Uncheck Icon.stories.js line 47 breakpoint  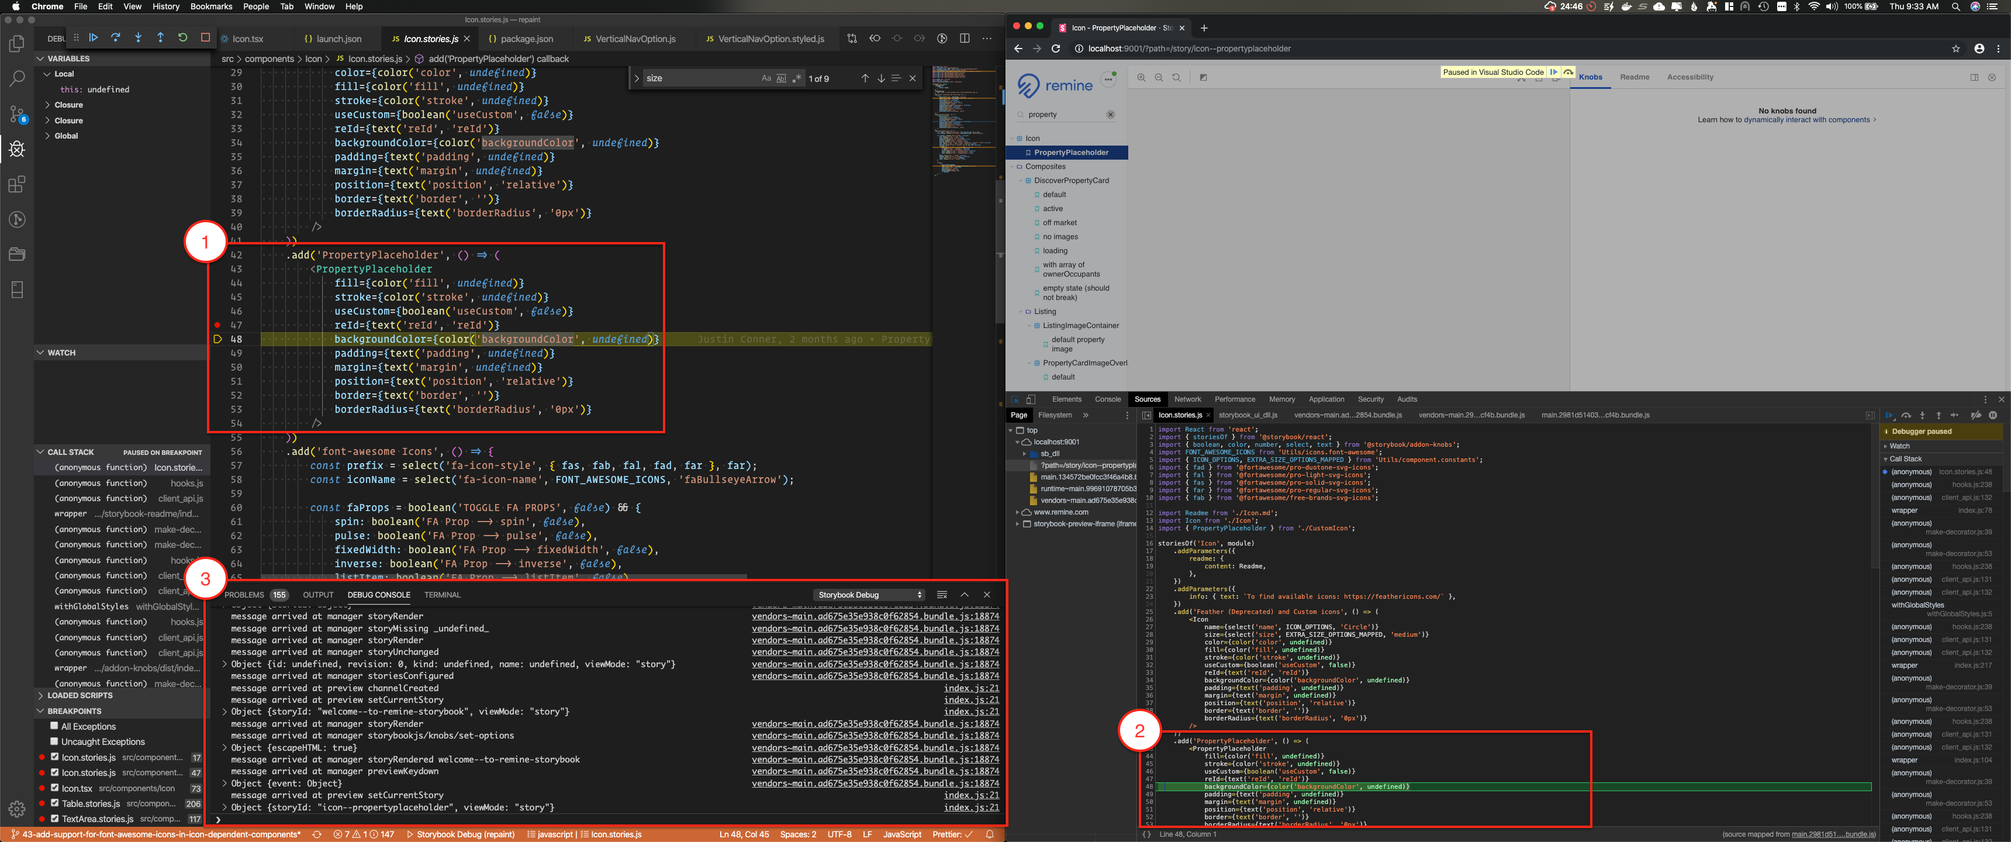point(54,772)
